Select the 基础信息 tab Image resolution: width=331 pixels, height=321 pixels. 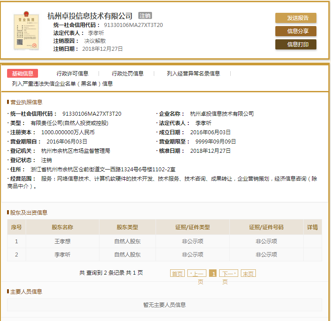[23, 74]
